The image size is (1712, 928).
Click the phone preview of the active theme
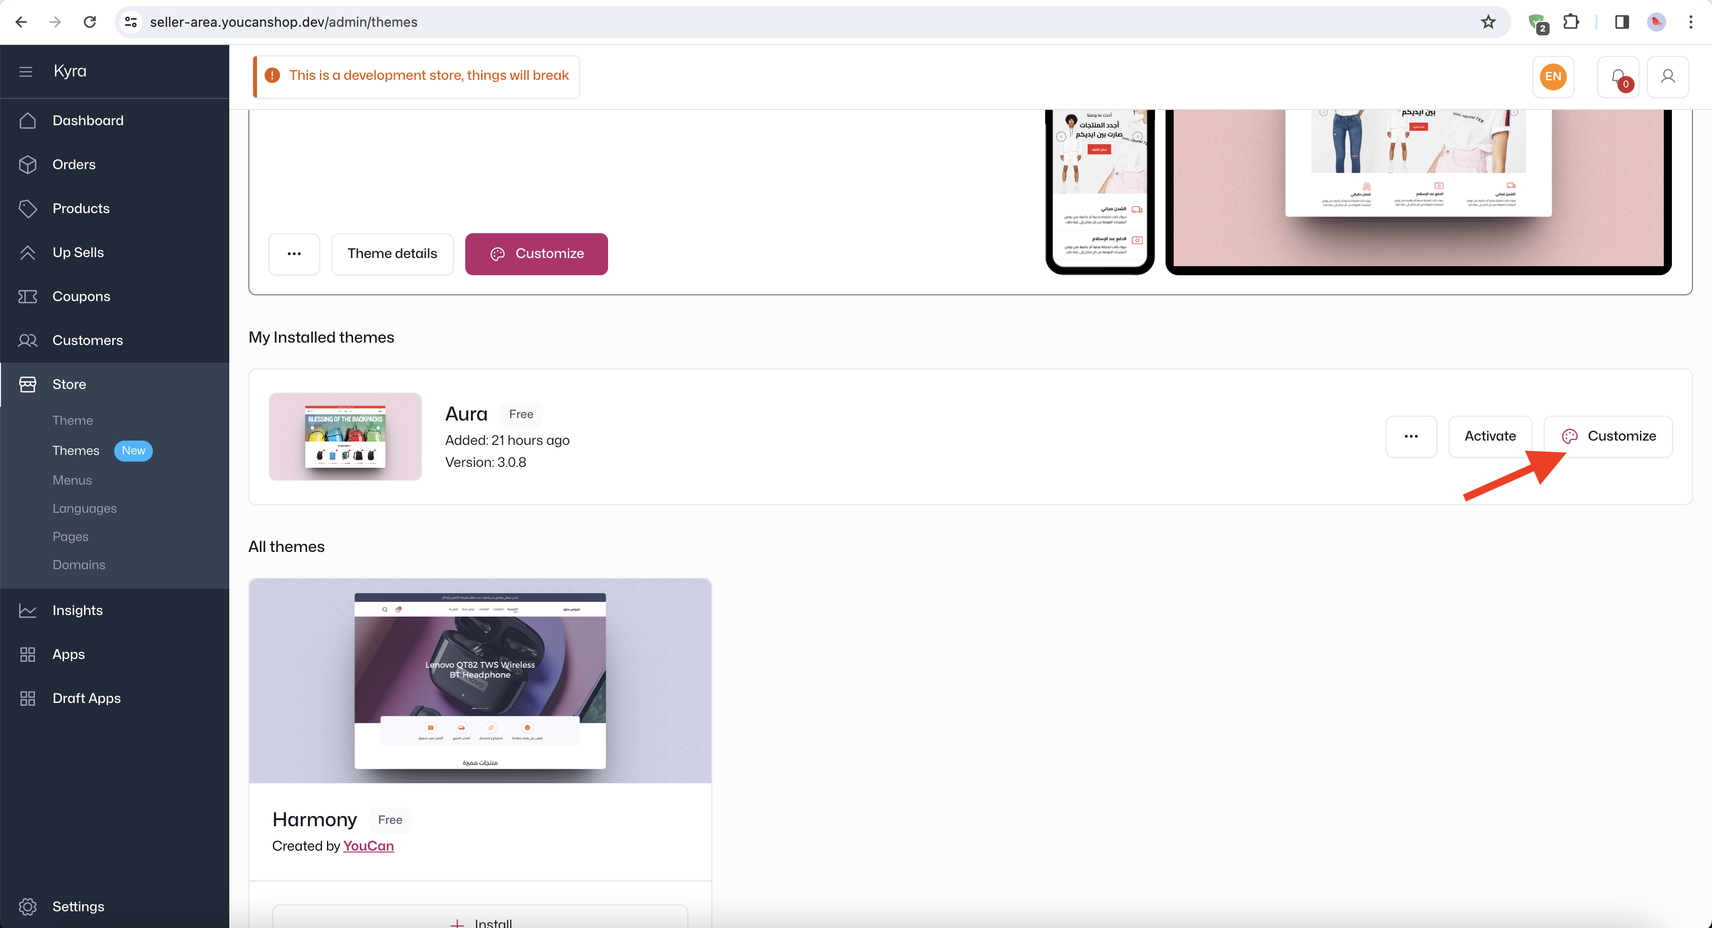pos(1100,192)
